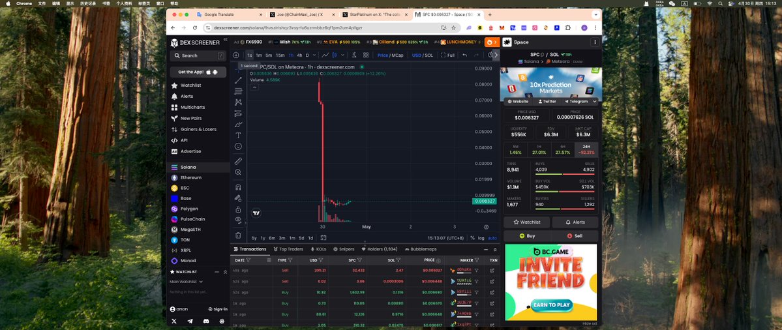This screenshot has height=330, width=782.
Task: Minimize the transactions panel
Action: [x=487, y=249]
